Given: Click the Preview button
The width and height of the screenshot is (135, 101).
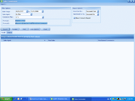Looking at the screenshot, I should (x=15, y=29).
